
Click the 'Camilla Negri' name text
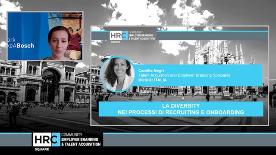coord(151,71)
